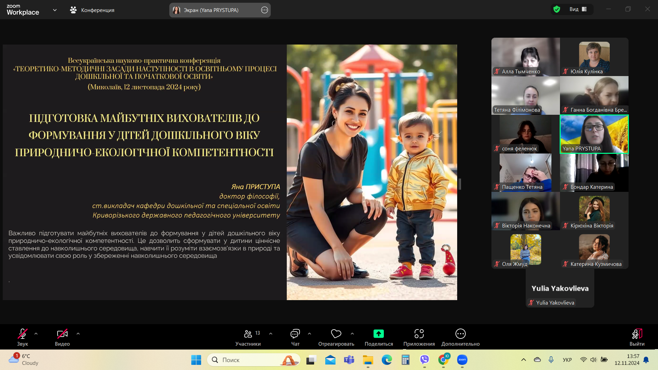Start camera with the Видео button
Screen dimensions: 658x370
[x=62, y=337]
